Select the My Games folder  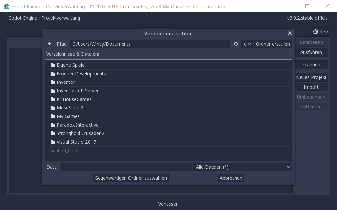[x=170, y=116]
